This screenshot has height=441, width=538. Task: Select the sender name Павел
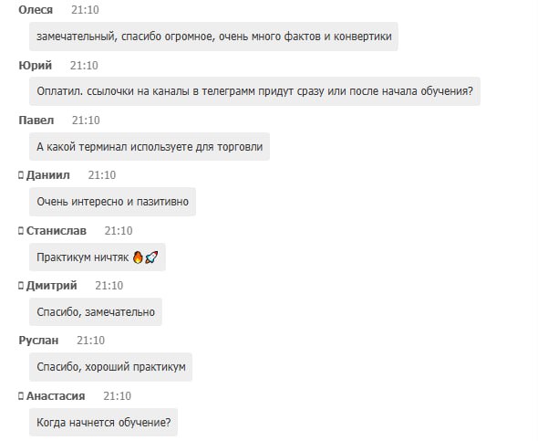(36, 121)
